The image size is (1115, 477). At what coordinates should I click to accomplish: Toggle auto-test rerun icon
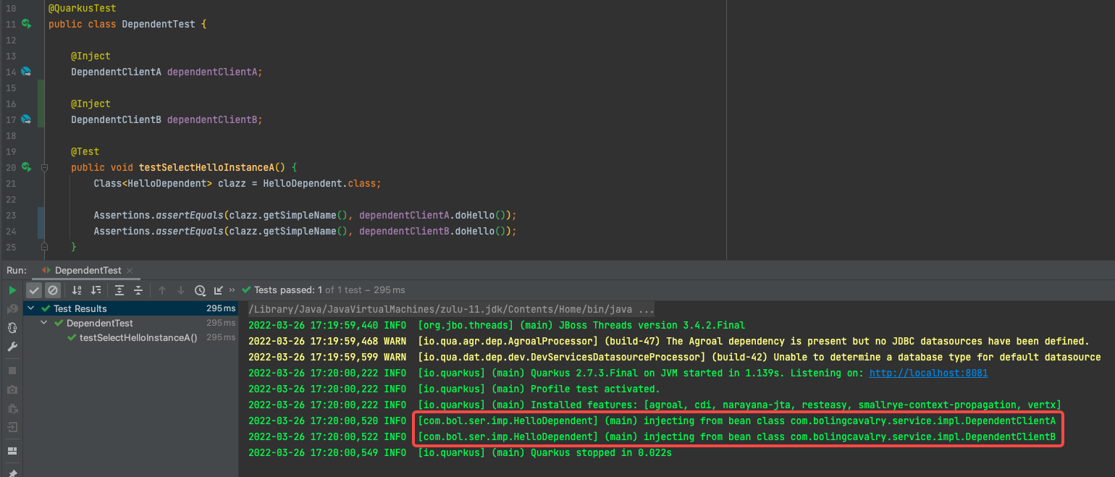pos(12,328)
